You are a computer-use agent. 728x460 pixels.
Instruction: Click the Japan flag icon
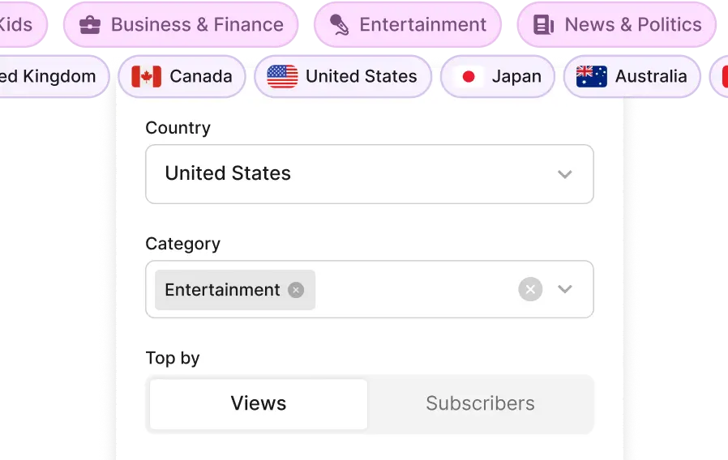pos(468,77)
